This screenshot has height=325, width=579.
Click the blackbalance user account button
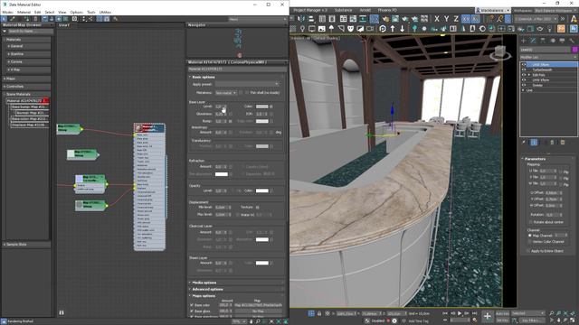click(492, 10)
